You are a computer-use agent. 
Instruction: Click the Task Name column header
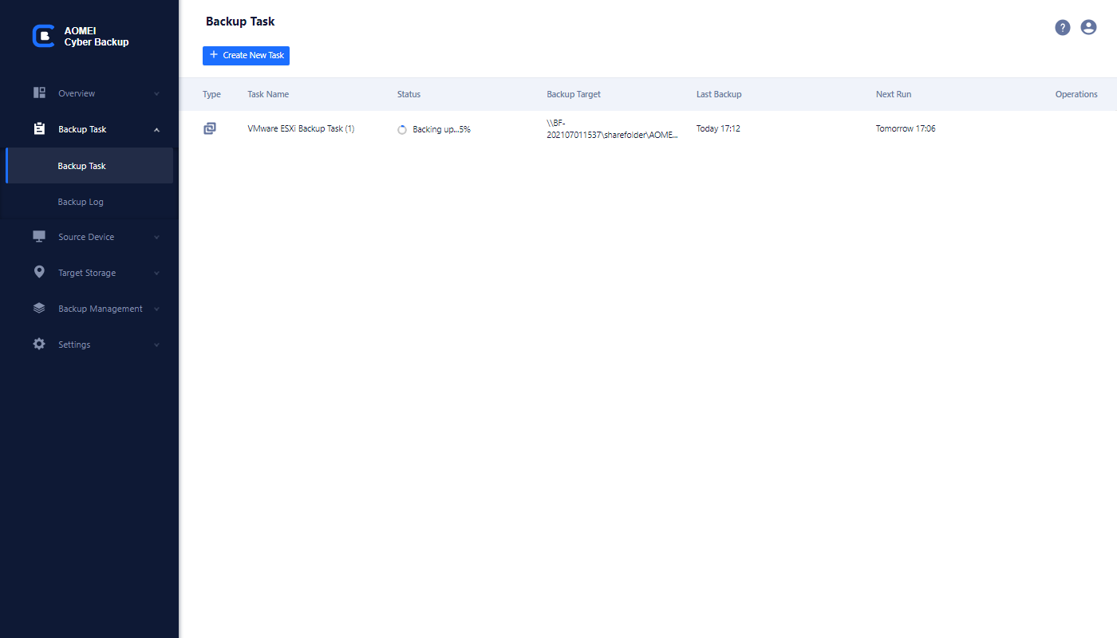pyautogui.click(x=268, y=94)
